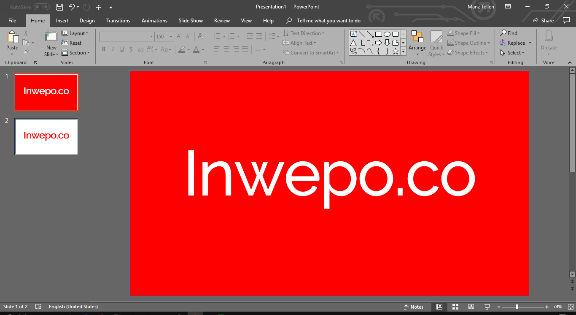The width and height of the screenshot is (576, 315).
Task: Switch to the Design tab
Action: pos(87,21)
